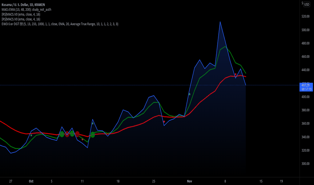Click the 27 date label on time axis
Viewport: 314px width, 185px height.
tap(11, 181)
